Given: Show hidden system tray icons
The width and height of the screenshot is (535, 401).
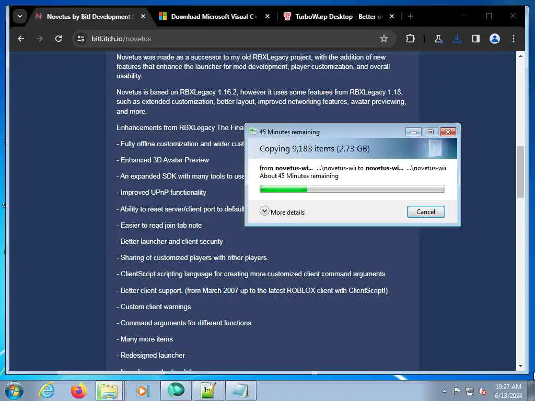Looking at the screenshot, I should point(444,391).
